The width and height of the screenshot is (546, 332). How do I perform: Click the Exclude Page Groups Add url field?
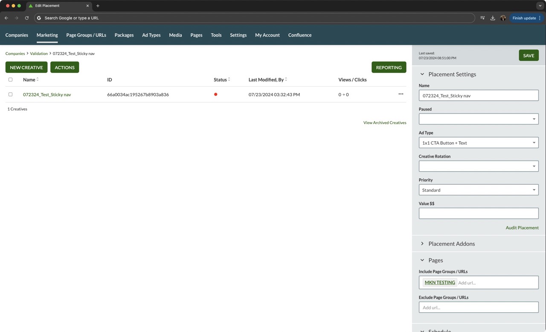(x=479, y=307)
